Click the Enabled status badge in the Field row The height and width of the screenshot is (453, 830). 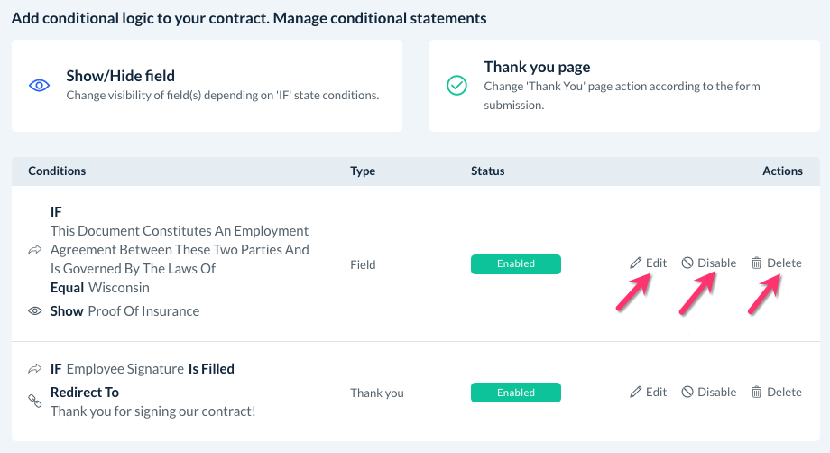pos(516,264)
